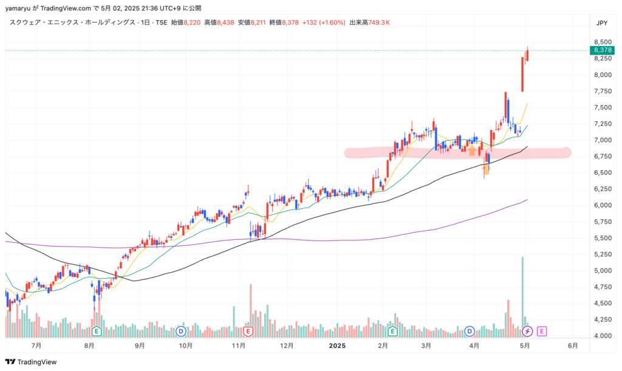Click the purple lightning bolt event marker
This screenshot has width=622, height=371.
coord(527,331)
